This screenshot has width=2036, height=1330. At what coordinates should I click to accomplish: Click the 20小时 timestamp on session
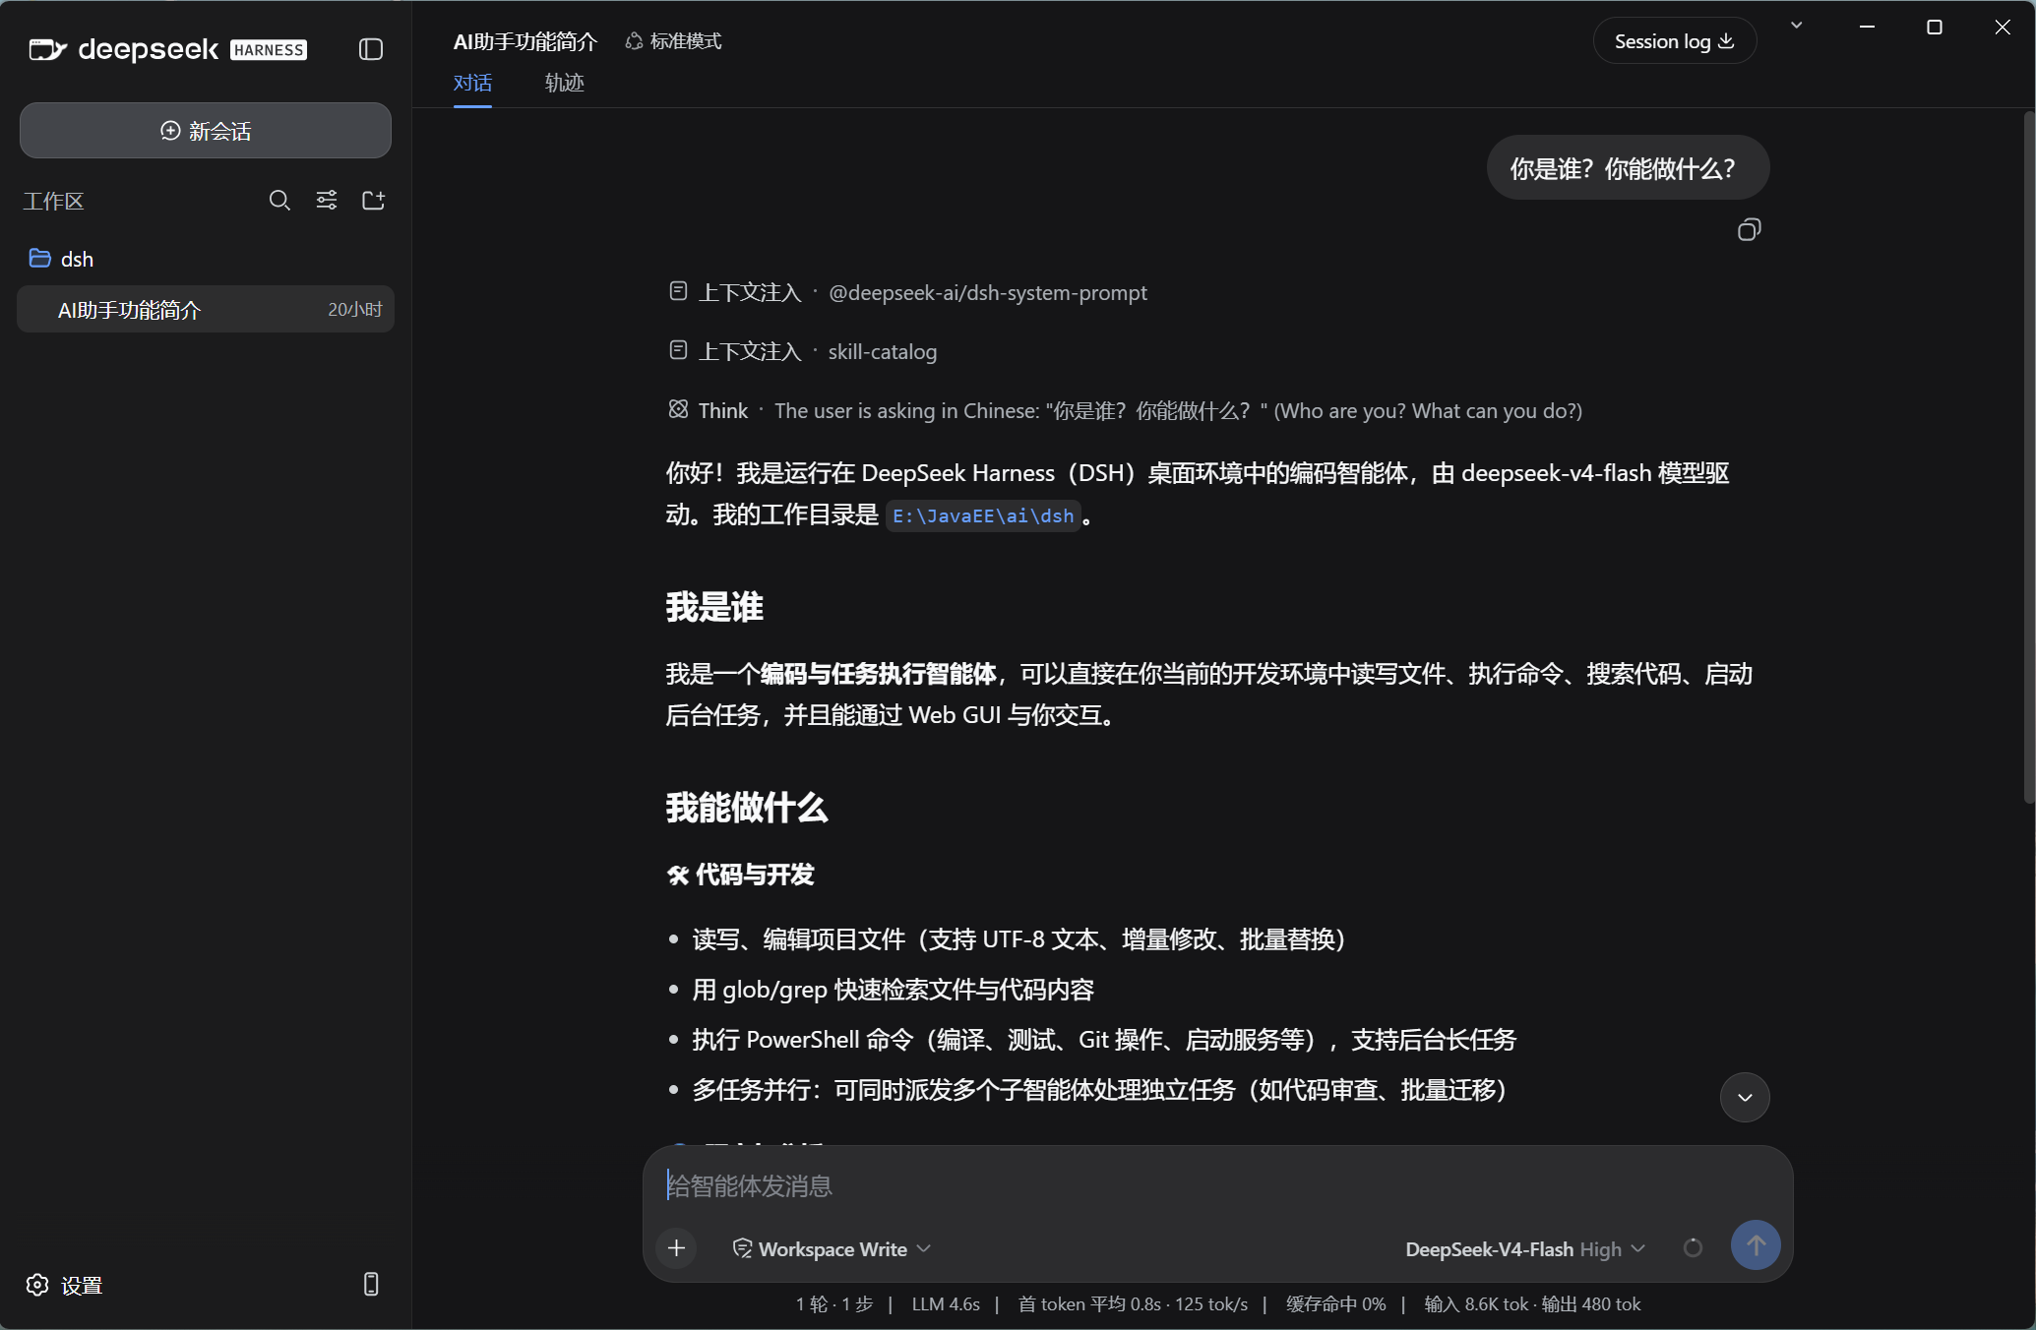tap(354, 310)
